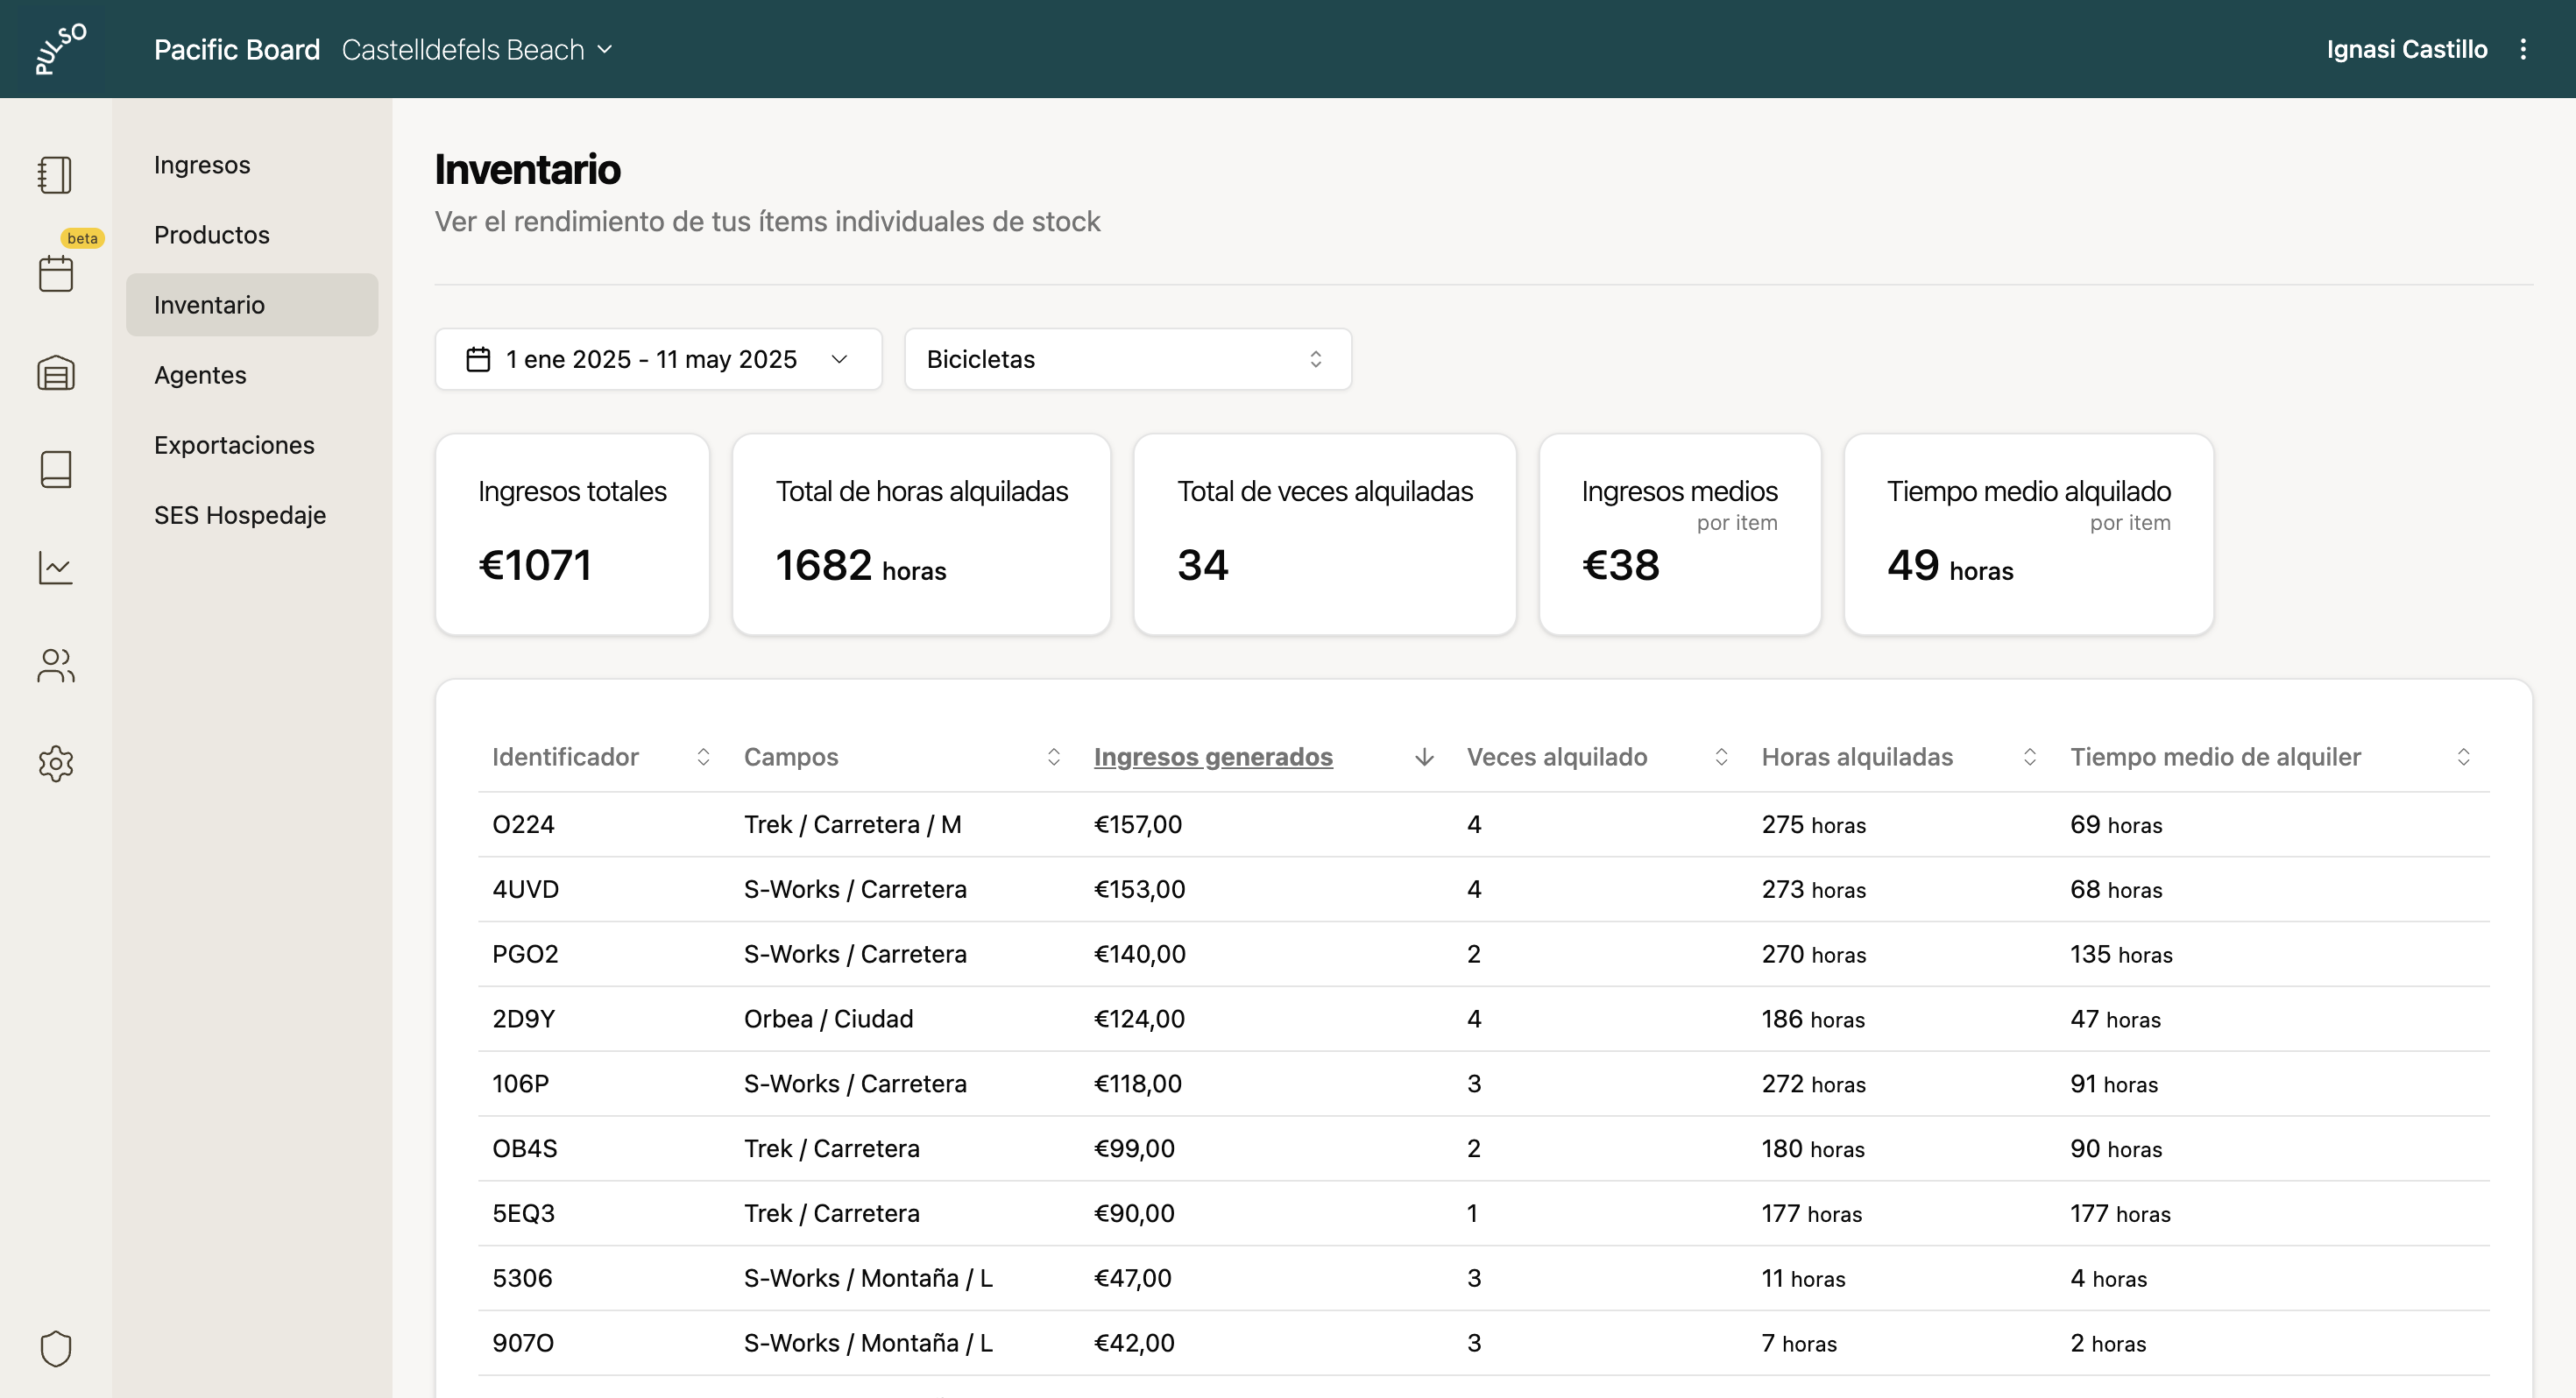
Task: Open the line chart analytics icon
Action: (56, 568)
